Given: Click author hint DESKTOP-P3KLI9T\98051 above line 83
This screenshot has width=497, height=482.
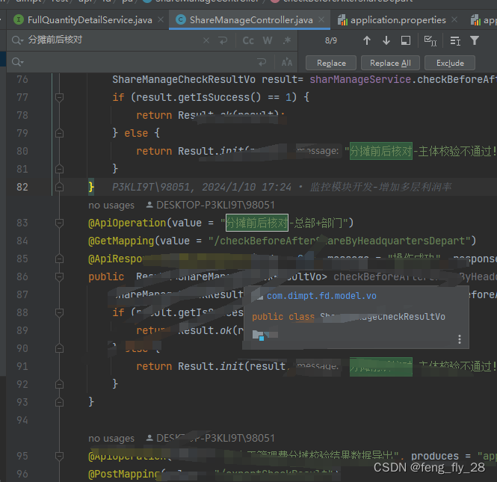Looking at the screenshot, I should coord(211,205).
